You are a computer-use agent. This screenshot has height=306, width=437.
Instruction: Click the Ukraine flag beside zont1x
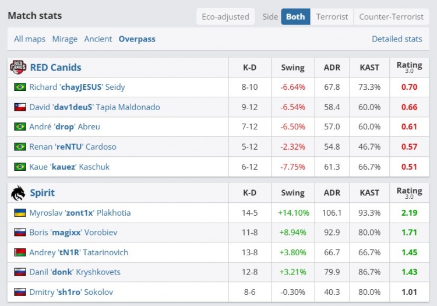click(x=20, y=213)
